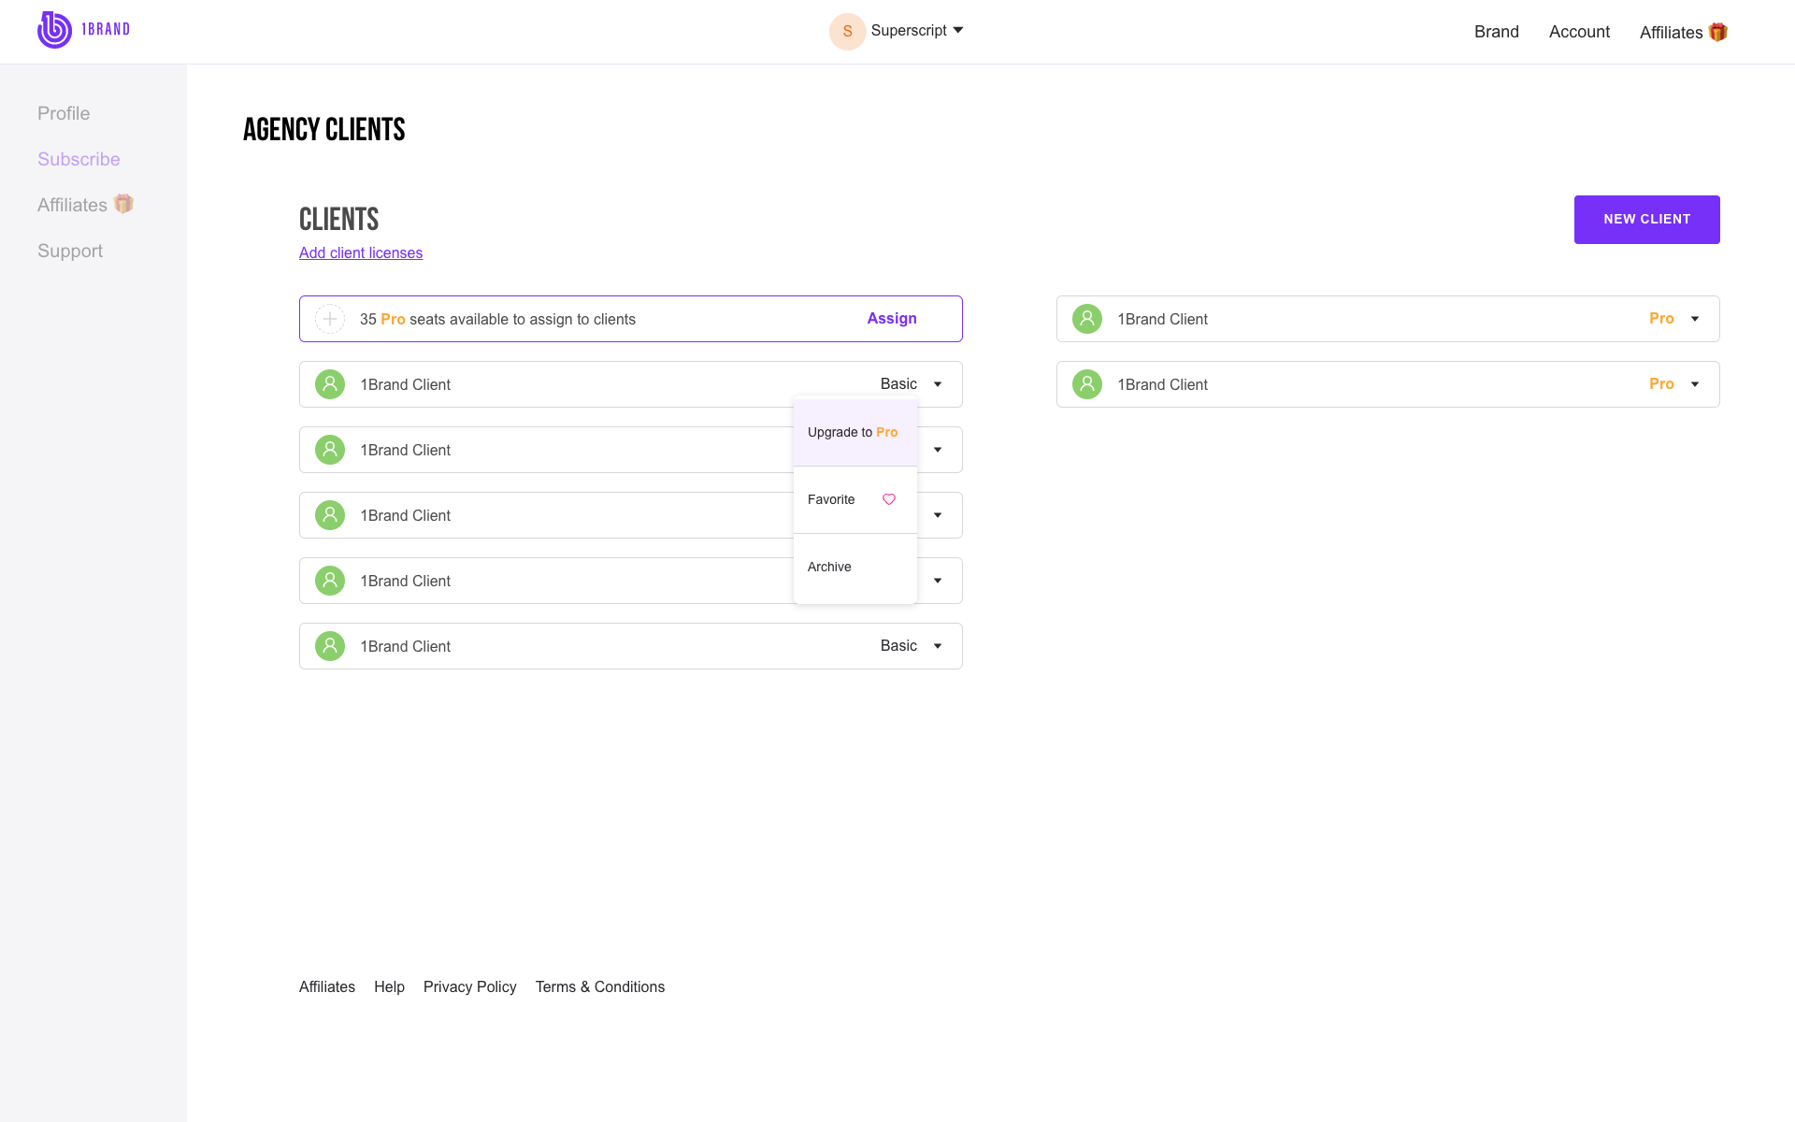Click the plus circle icon for seats

tap(330, 319)
